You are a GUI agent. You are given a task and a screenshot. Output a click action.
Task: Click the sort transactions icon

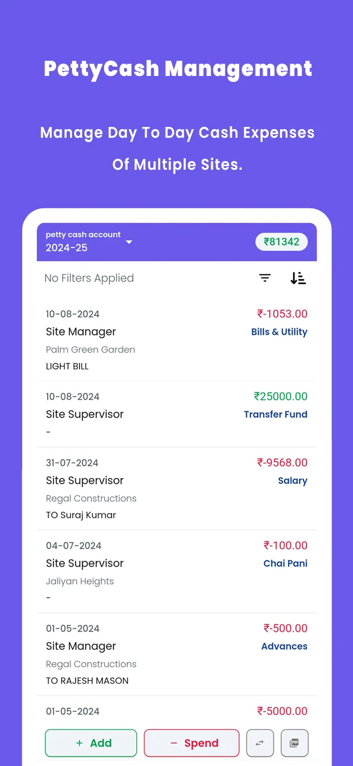click(x=298, y=278)
